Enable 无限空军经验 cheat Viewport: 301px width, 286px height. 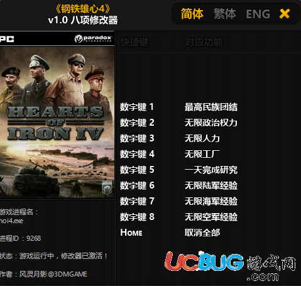tap(211, 217)
